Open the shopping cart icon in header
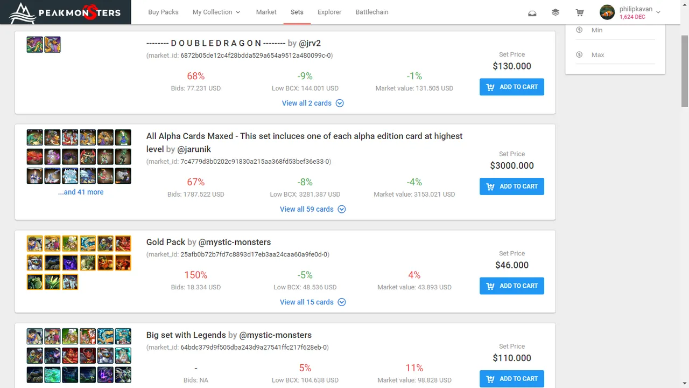689x388 pixels. 580,12
